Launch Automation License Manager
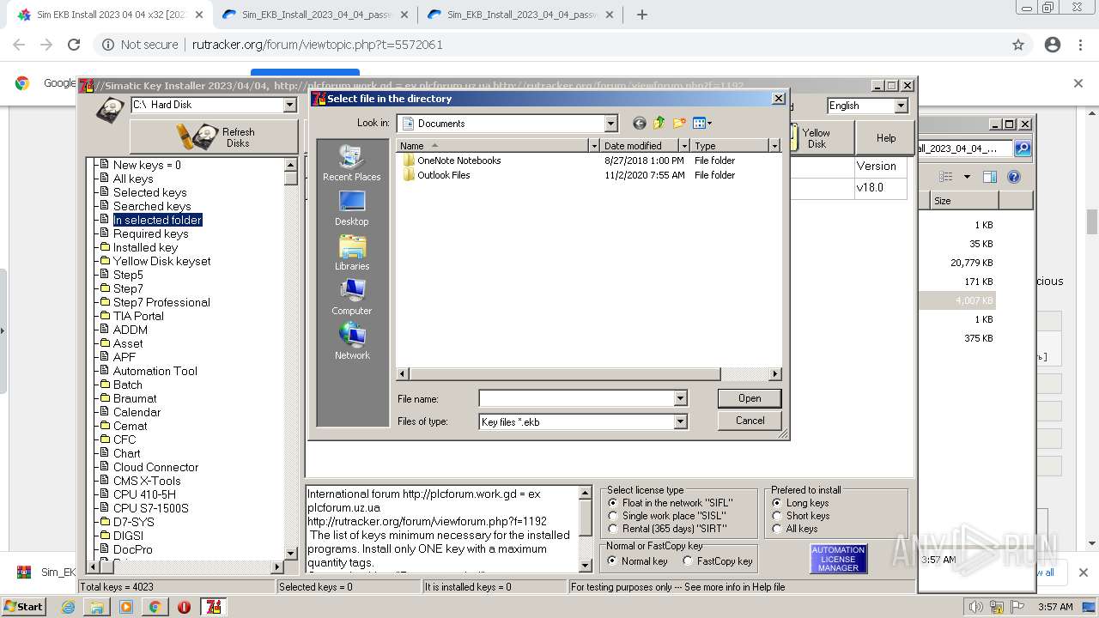This screenshot has height=618, width=1099. [x=838, y=559]
